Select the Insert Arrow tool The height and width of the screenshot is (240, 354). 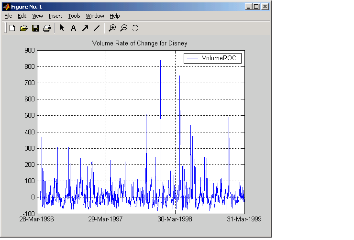point(85,28)
